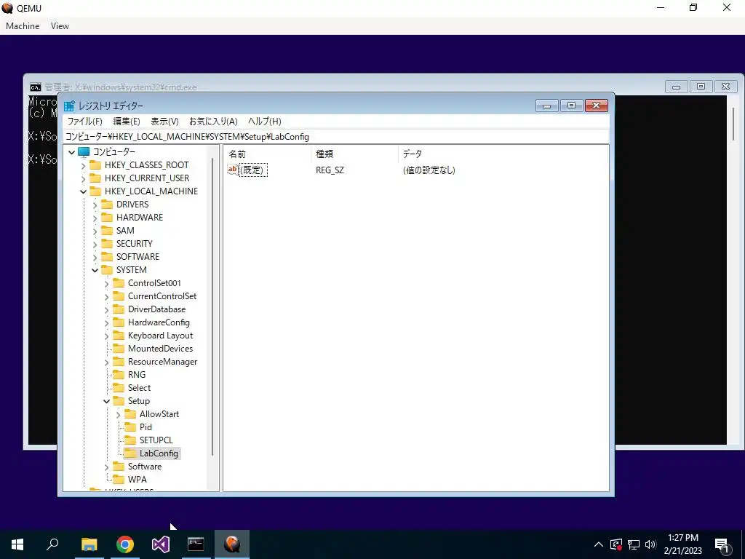The image size is (745, 559).
Task: Select the RNG key folder icon
Action: tap(119, 375)
